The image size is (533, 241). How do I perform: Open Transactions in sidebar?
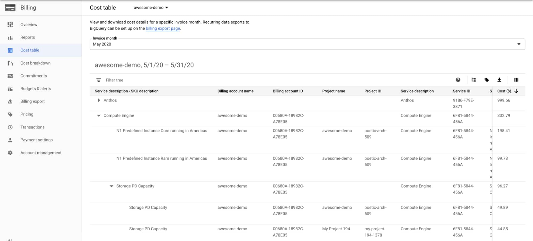(32, 127)
